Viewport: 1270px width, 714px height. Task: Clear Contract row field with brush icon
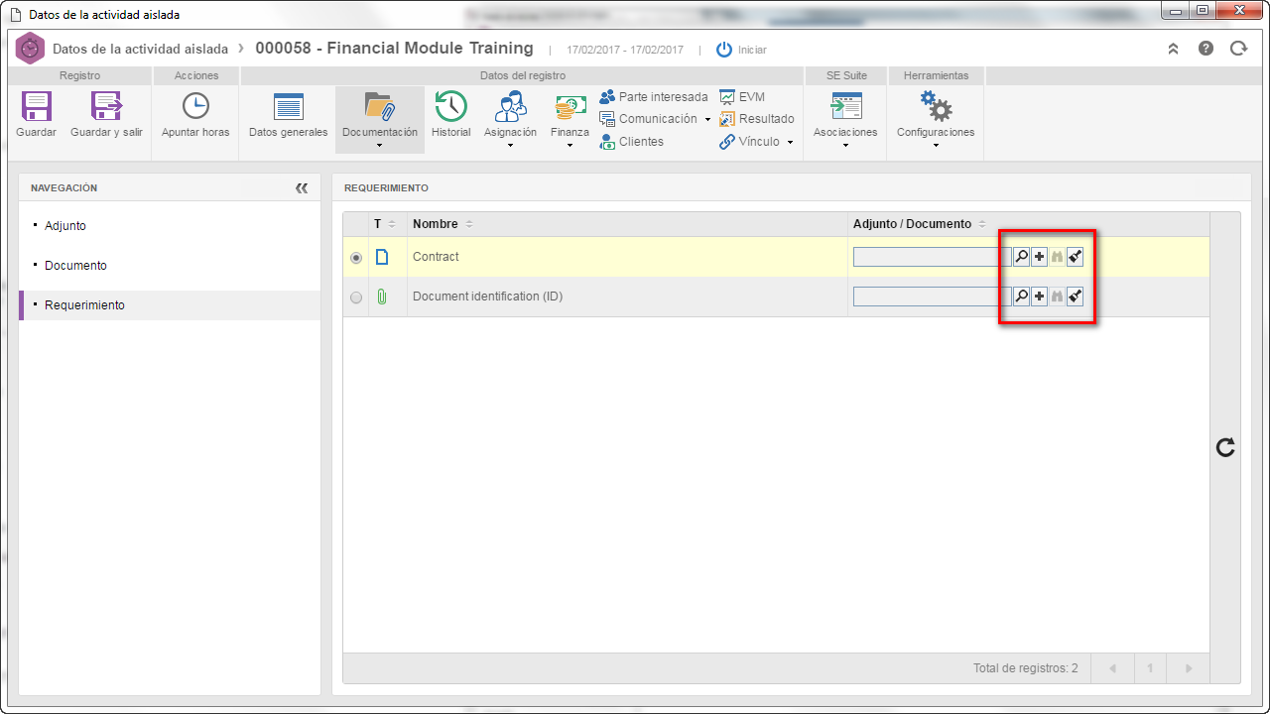1075,257
